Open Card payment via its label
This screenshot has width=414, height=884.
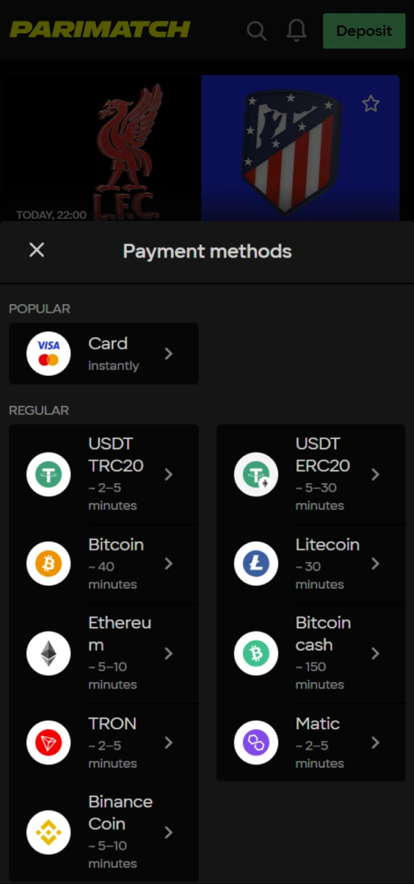point(108,343)
